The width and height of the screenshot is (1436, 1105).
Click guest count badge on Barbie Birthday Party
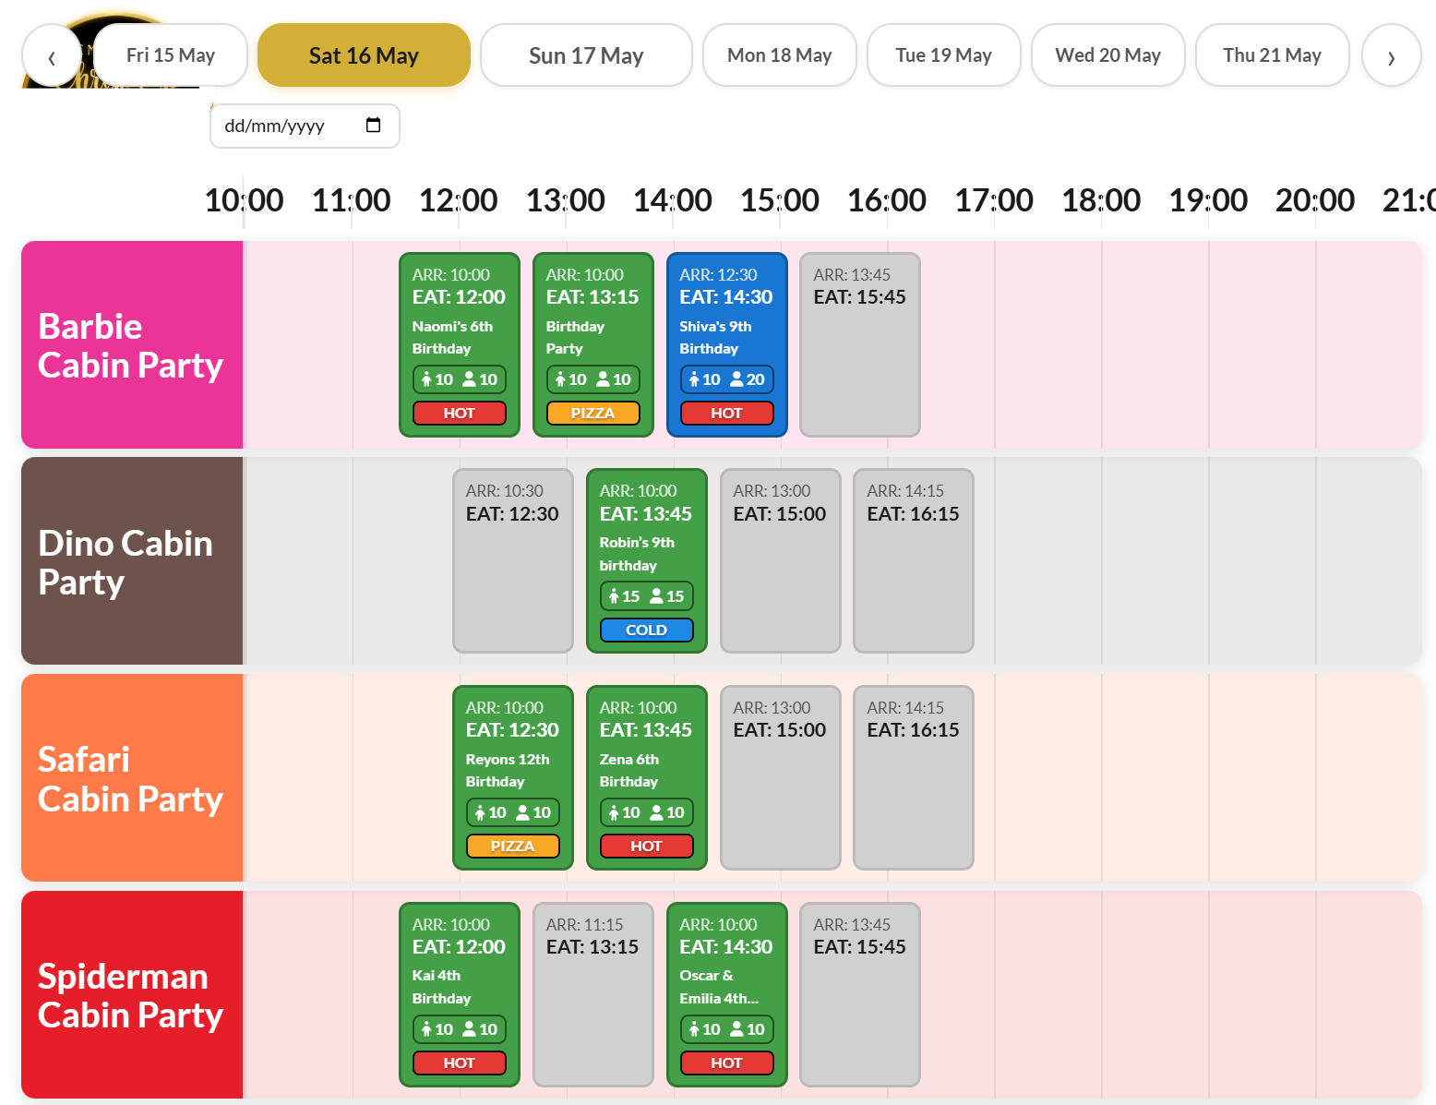point(593,379)
